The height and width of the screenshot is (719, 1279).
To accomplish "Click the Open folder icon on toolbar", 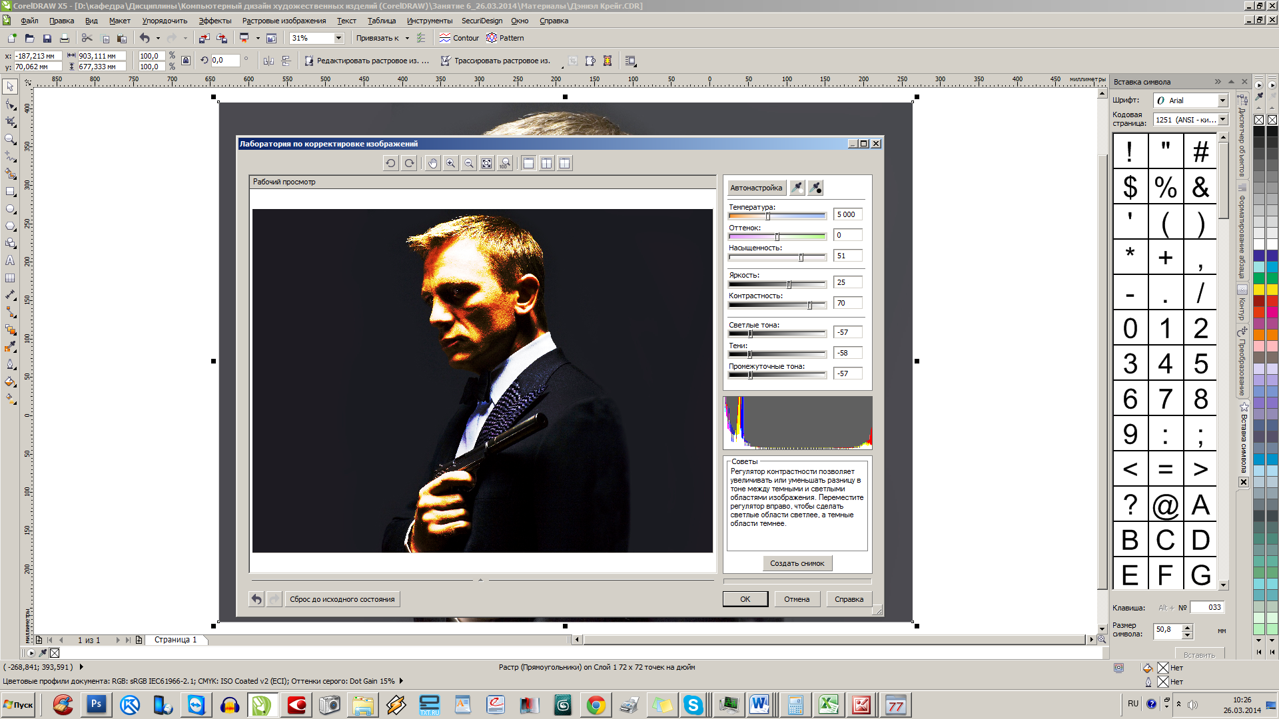I will 29,38.
